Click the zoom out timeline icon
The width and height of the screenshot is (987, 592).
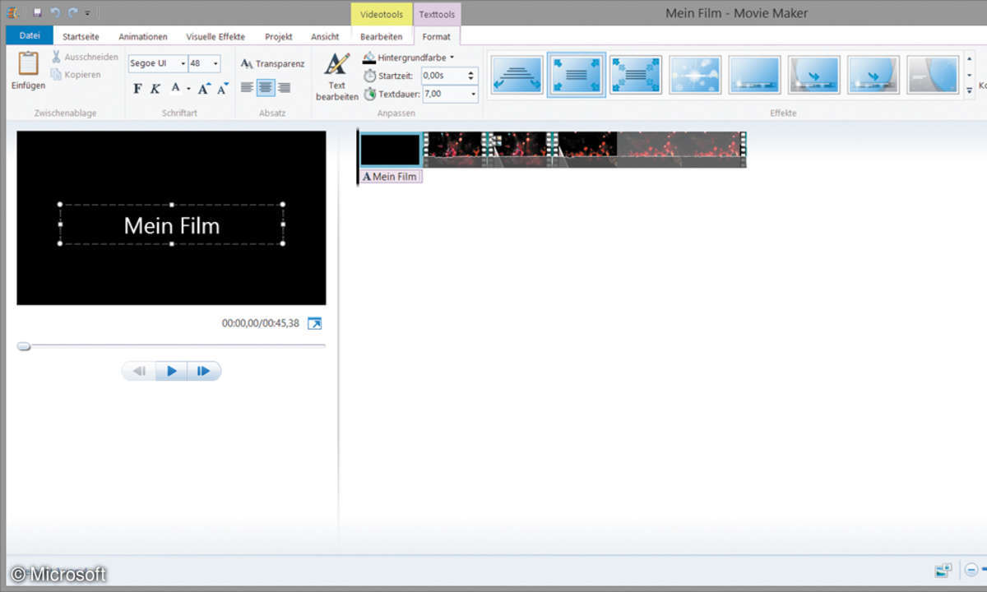click(x=971, y=570)
